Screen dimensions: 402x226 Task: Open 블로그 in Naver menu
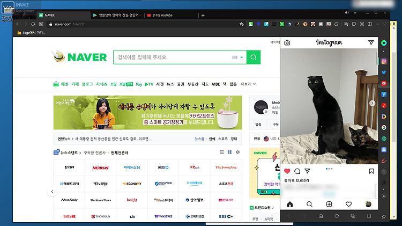(x=87, y=84)
